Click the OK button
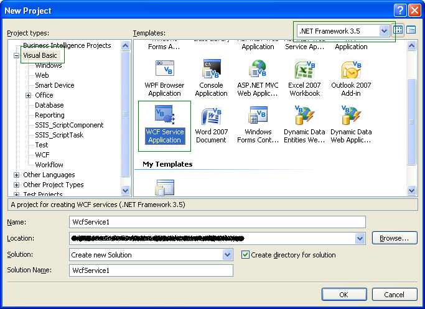The image size is (425, 309). pyautogui.click(x=344, y=295)
